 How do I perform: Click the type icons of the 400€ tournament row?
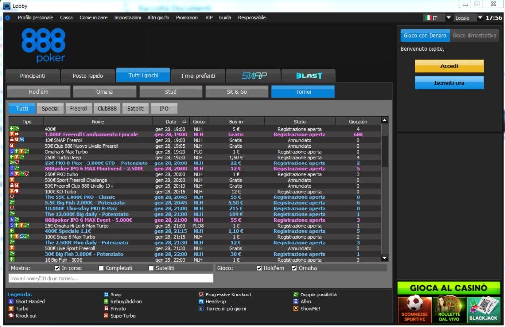[14, 129]
